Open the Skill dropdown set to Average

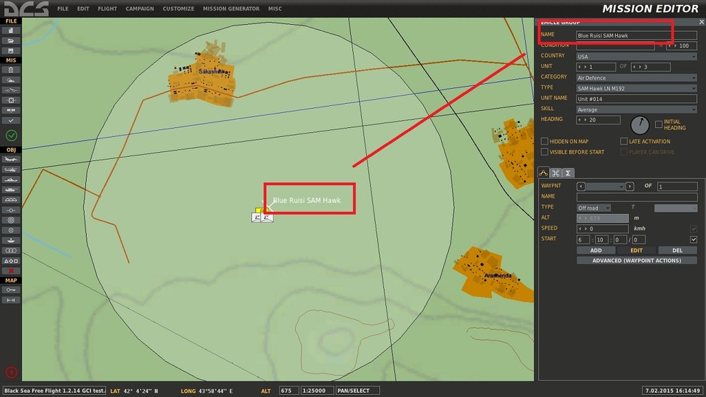pyautogui.click(x=637, y=109)
